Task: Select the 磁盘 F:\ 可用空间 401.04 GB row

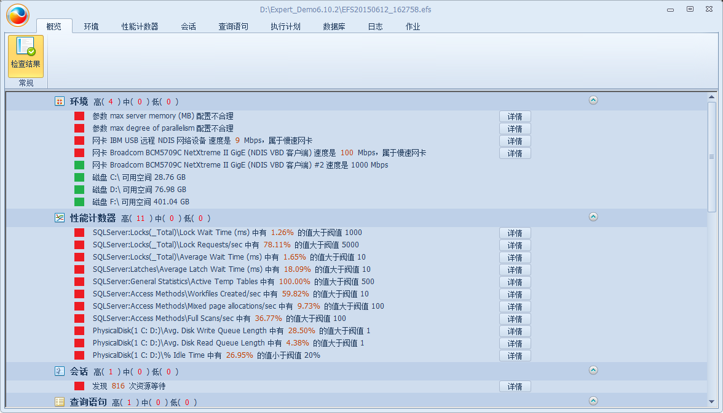Action: click(x=141, y=202)
